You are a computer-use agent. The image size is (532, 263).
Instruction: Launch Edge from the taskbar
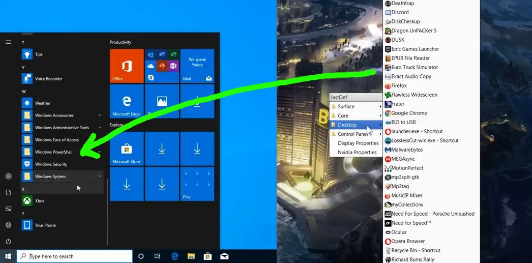pyautogui.click(x=175, y=256)
